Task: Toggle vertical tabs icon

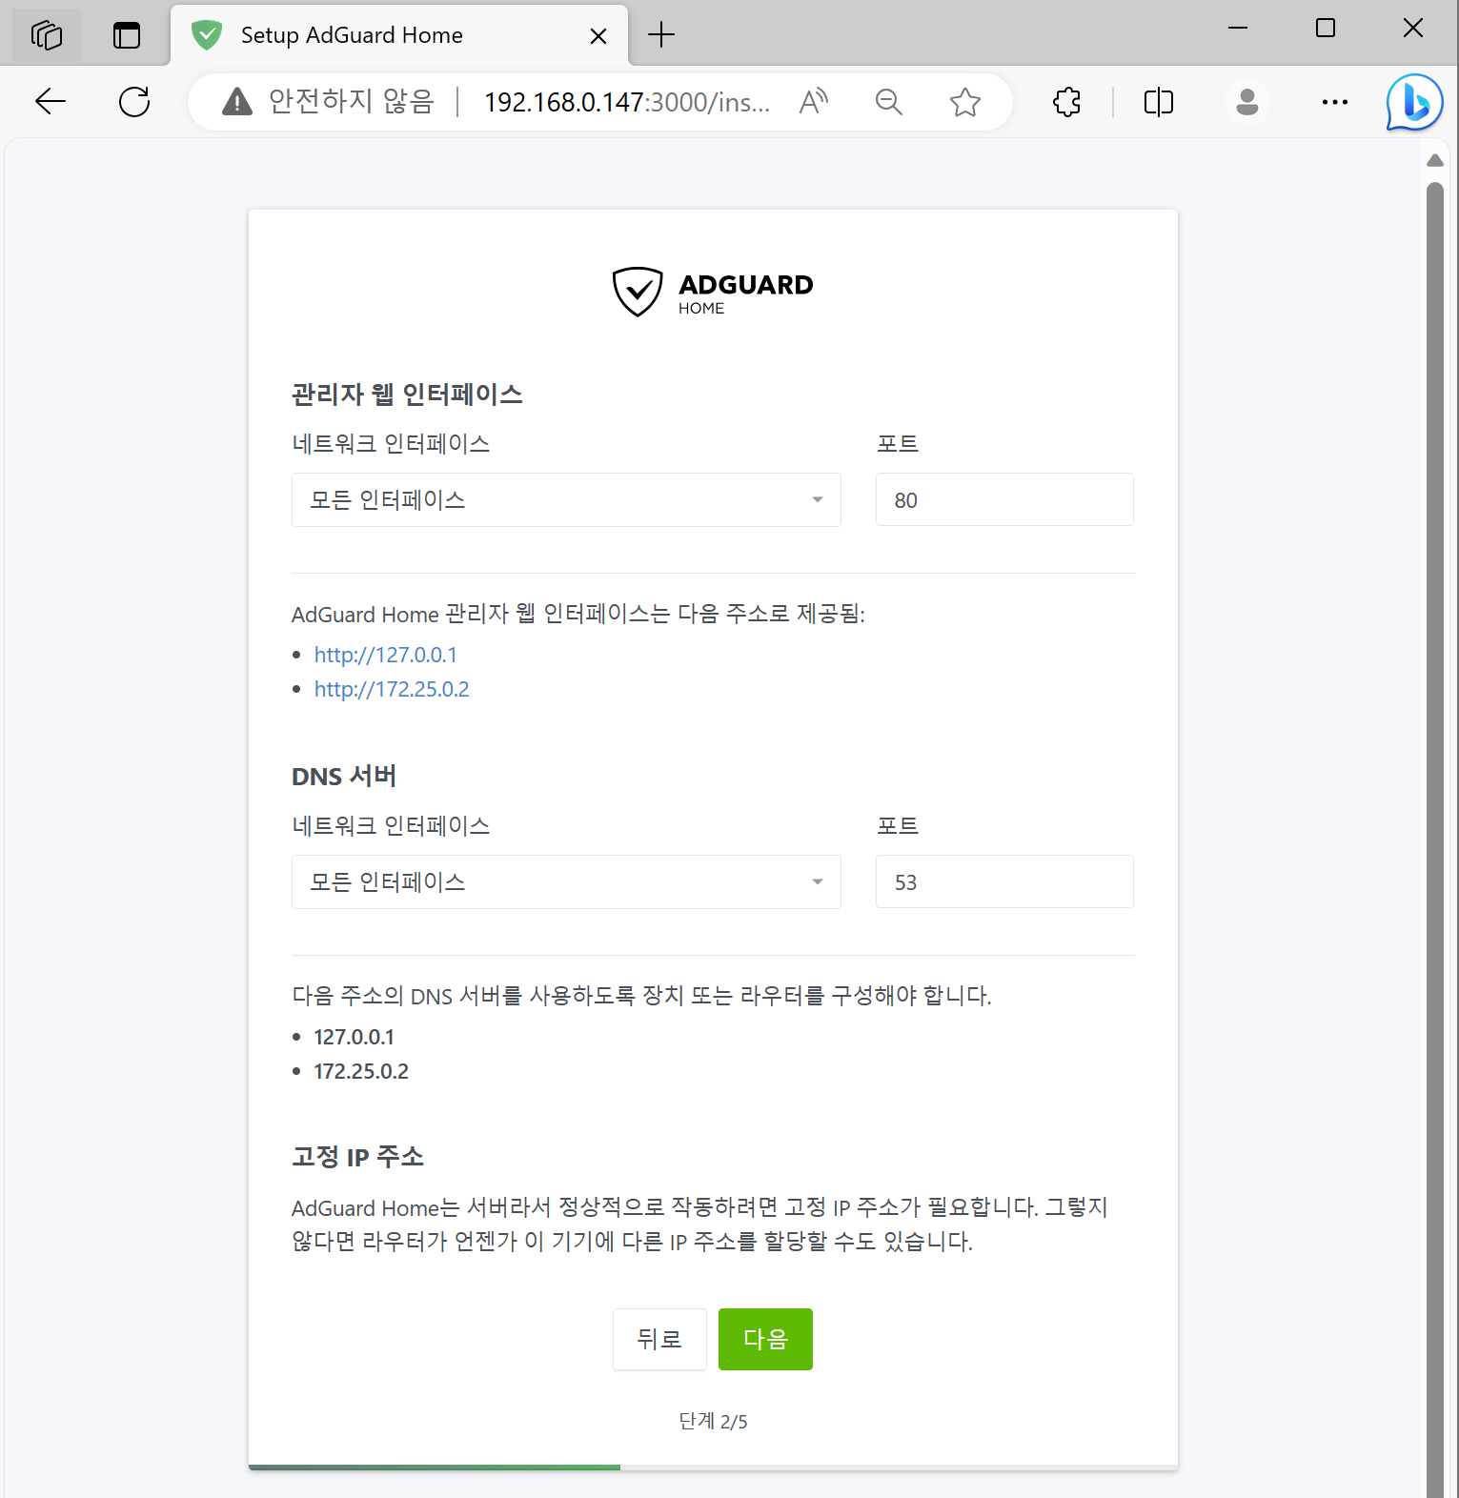Action: tap(127, 35)
